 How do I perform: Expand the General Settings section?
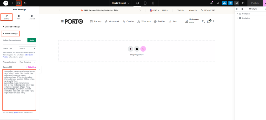point(12,27)
